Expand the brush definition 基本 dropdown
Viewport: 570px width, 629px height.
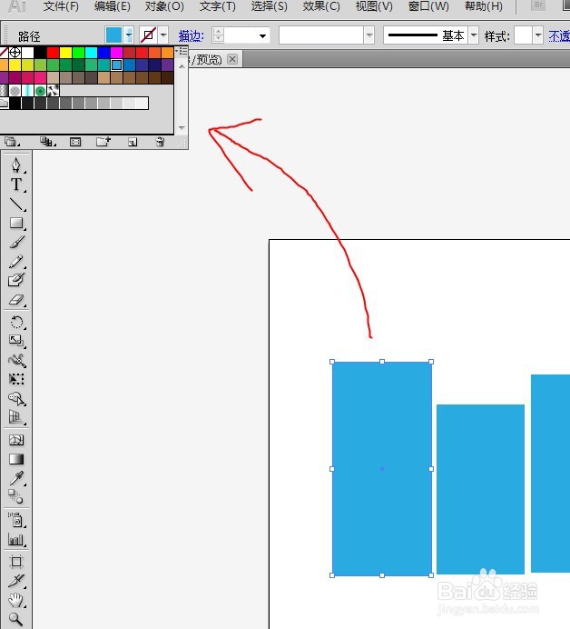coord(474,35)
